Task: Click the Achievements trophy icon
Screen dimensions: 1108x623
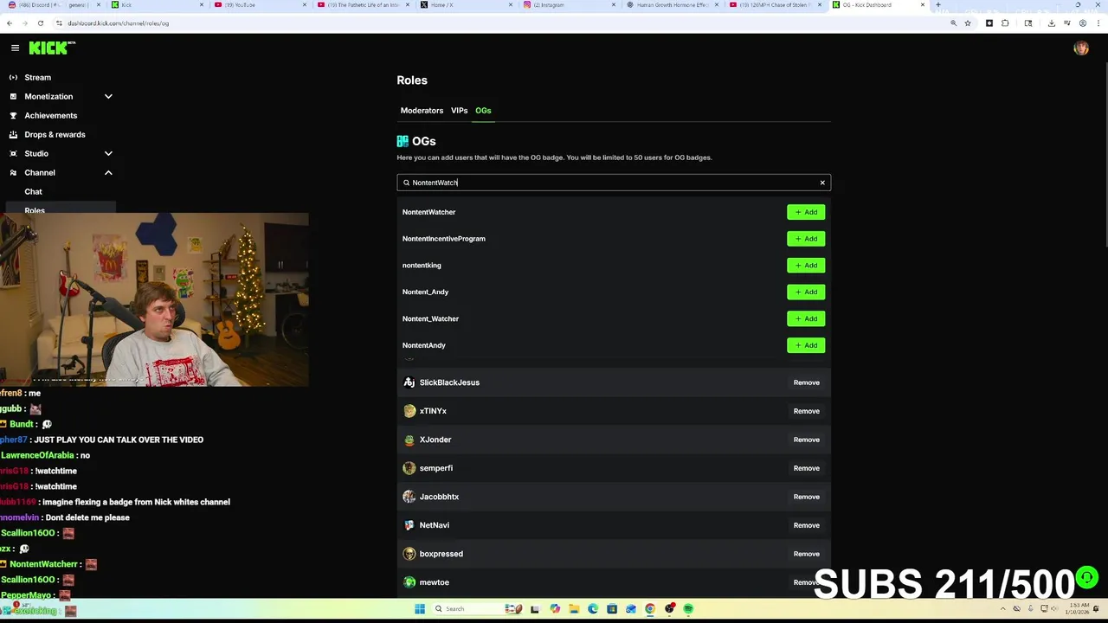Action: tap(13, 115)
